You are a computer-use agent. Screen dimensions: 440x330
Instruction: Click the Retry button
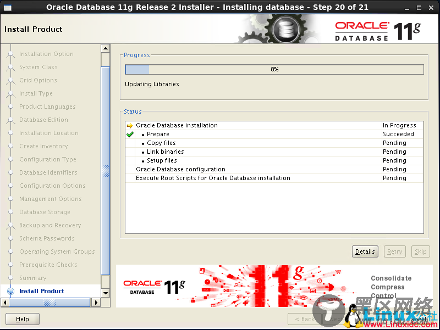[x=394, y=251]
